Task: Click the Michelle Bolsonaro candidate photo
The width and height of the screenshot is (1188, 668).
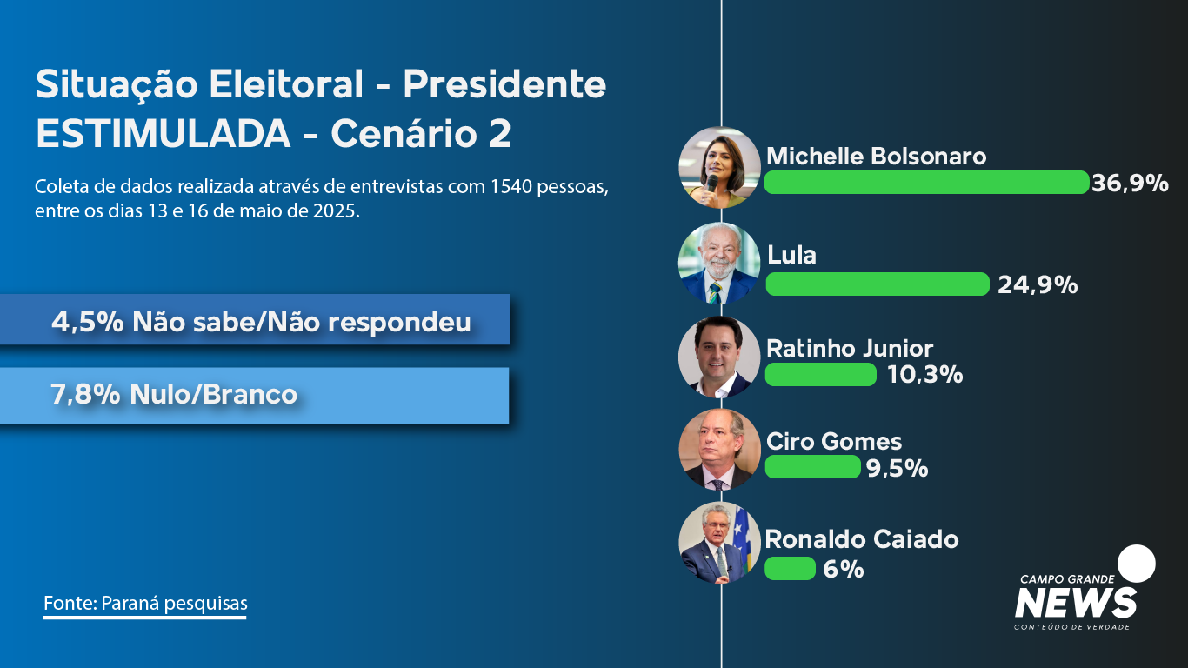Action: tap(719, 168)
